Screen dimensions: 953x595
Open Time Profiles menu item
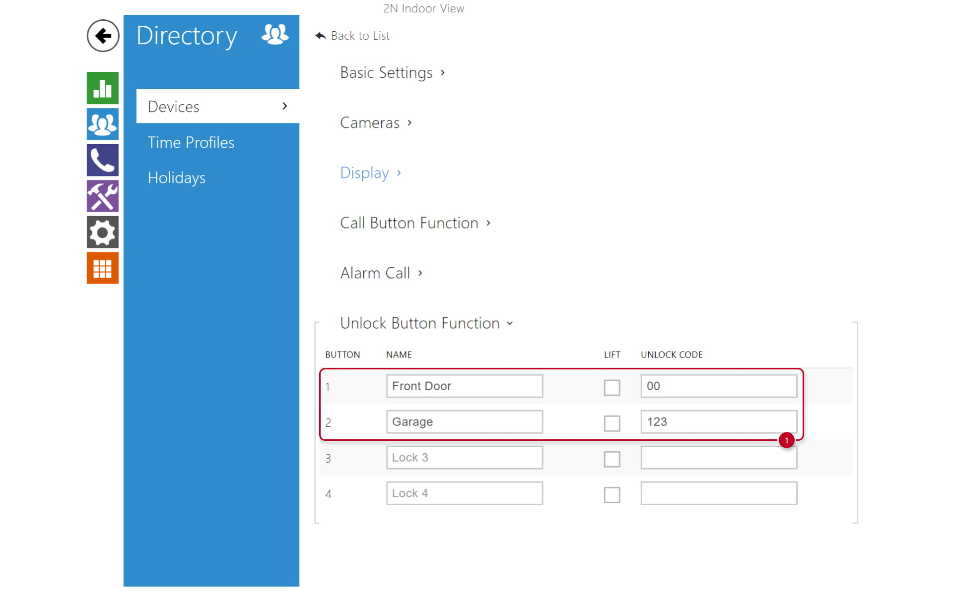(x=191, y=142)
